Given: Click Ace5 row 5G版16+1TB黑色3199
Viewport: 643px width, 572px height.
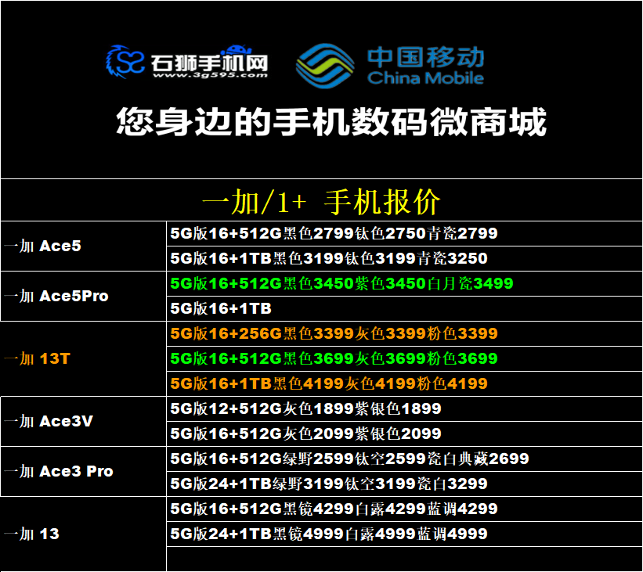Looking at the screenshot, I should (x=404, y=258).
